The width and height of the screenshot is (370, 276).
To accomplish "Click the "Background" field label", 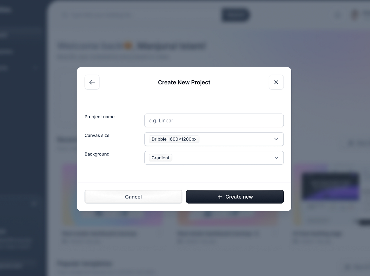I will tap(97, 154).
